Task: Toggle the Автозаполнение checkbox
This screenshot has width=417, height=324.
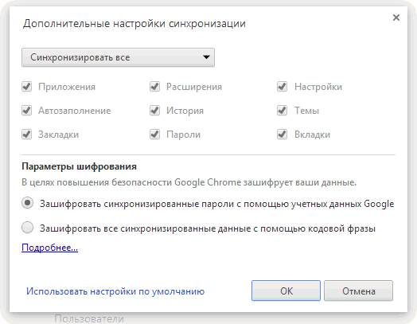Action: tap(26, 110)
